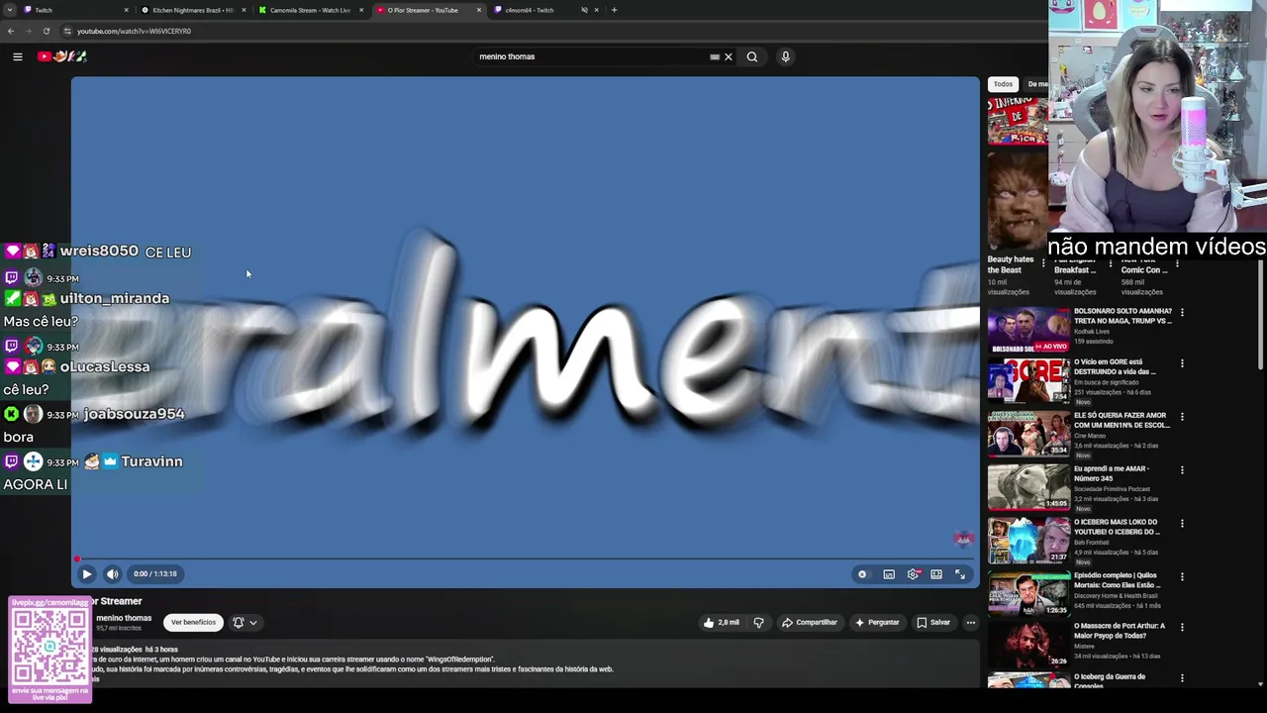The height and width of the screenshot is (713, 1267).
Task: Click the Compartilhar button
Action: 810,622
